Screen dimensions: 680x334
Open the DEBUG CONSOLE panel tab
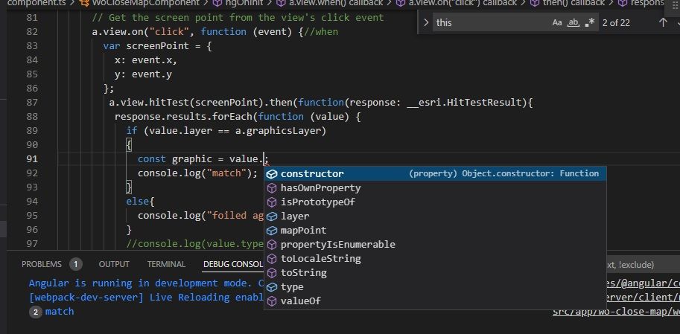[233, 264]
